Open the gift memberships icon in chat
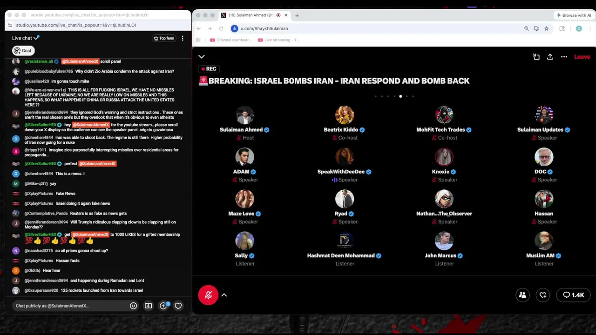596x335 pixels. 163,306
